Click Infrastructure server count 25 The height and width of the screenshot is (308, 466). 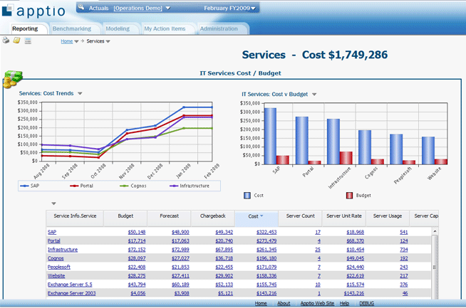[x=318, y=250]
